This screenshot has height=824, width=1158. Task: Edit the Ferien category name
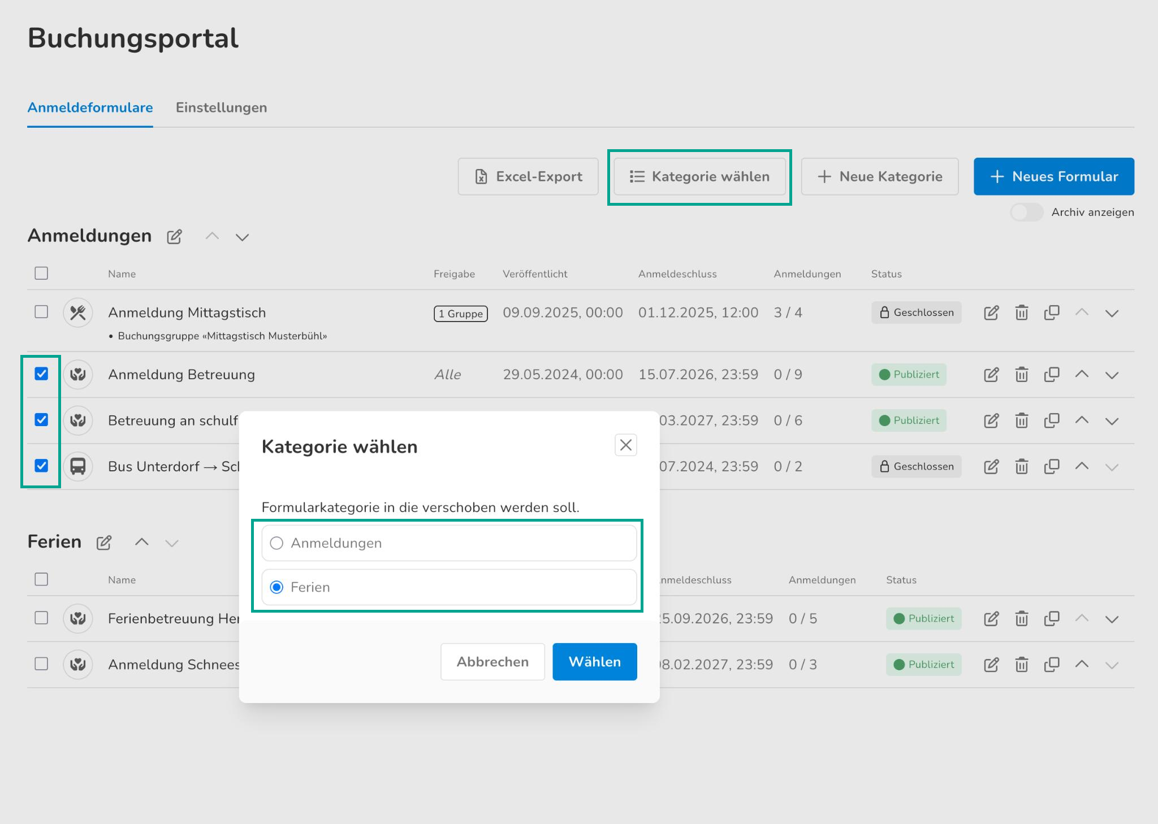tap(104, 543)
